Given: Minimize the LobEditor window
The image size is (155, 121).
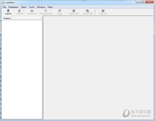Looking at the screenshot, I should (x=138, y=2).
